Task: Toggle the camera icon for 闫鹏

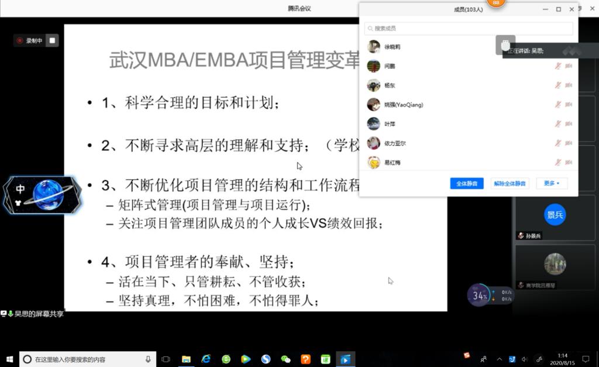Action: click(x=569, y=66)
